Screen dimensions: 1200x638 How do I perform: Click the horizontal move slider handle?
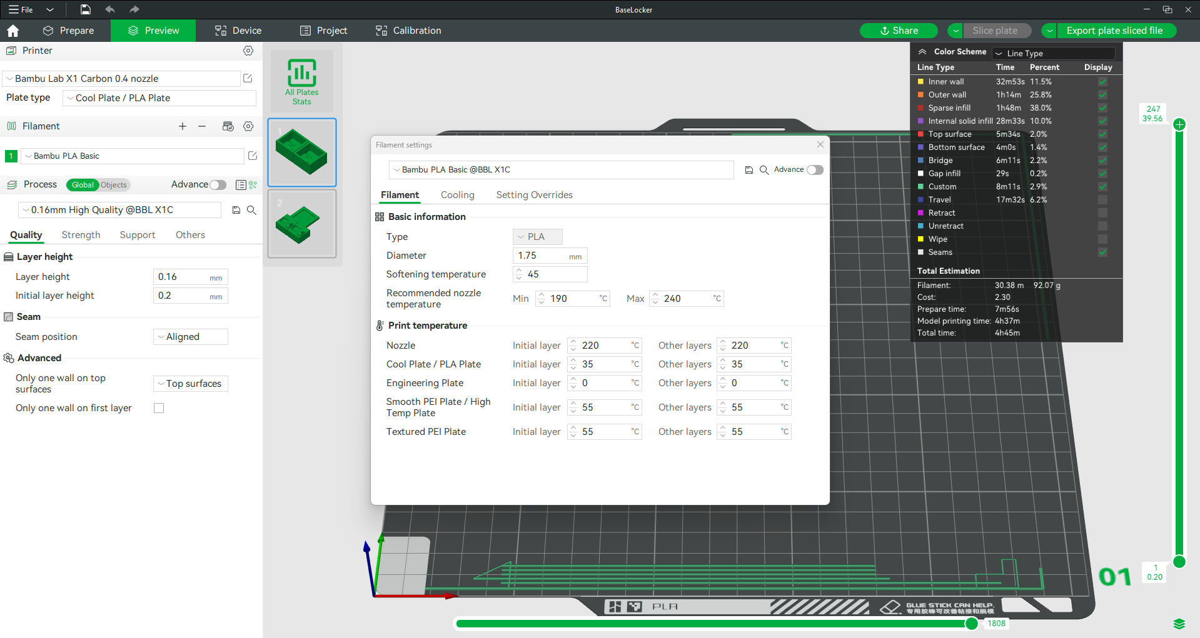(971, 624)
